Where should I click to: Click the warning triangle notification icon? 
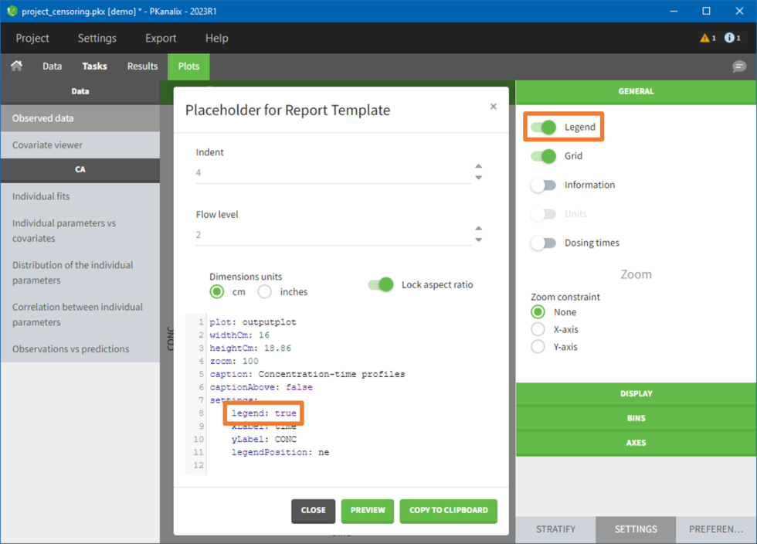[704, 38]
